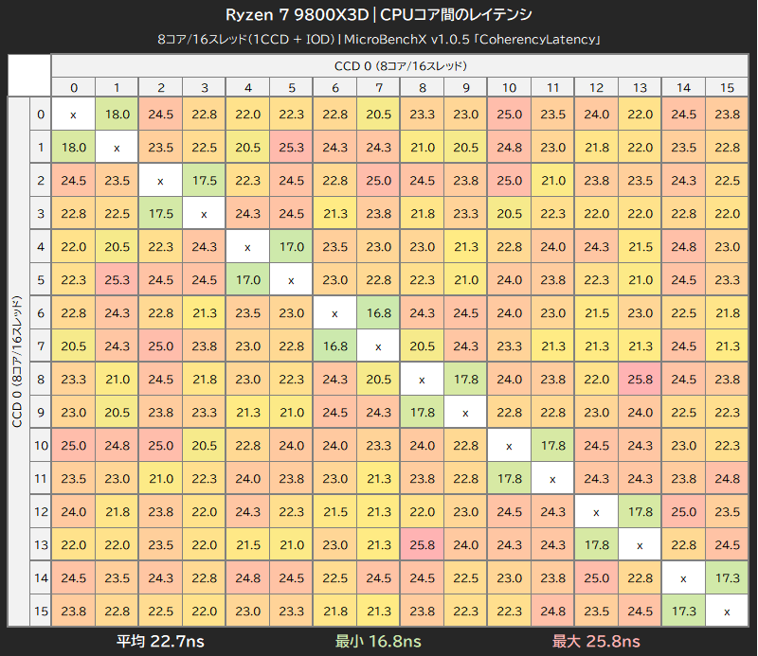Click 16.8 in row 6, column 7
758x656 pixels.
378,313
